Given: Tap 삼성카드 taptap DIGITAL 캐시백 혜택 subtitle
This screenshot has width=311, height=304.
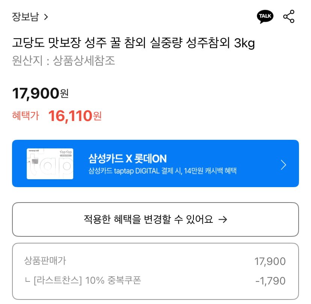Looking at the screenshot, I should coord(162,171).
